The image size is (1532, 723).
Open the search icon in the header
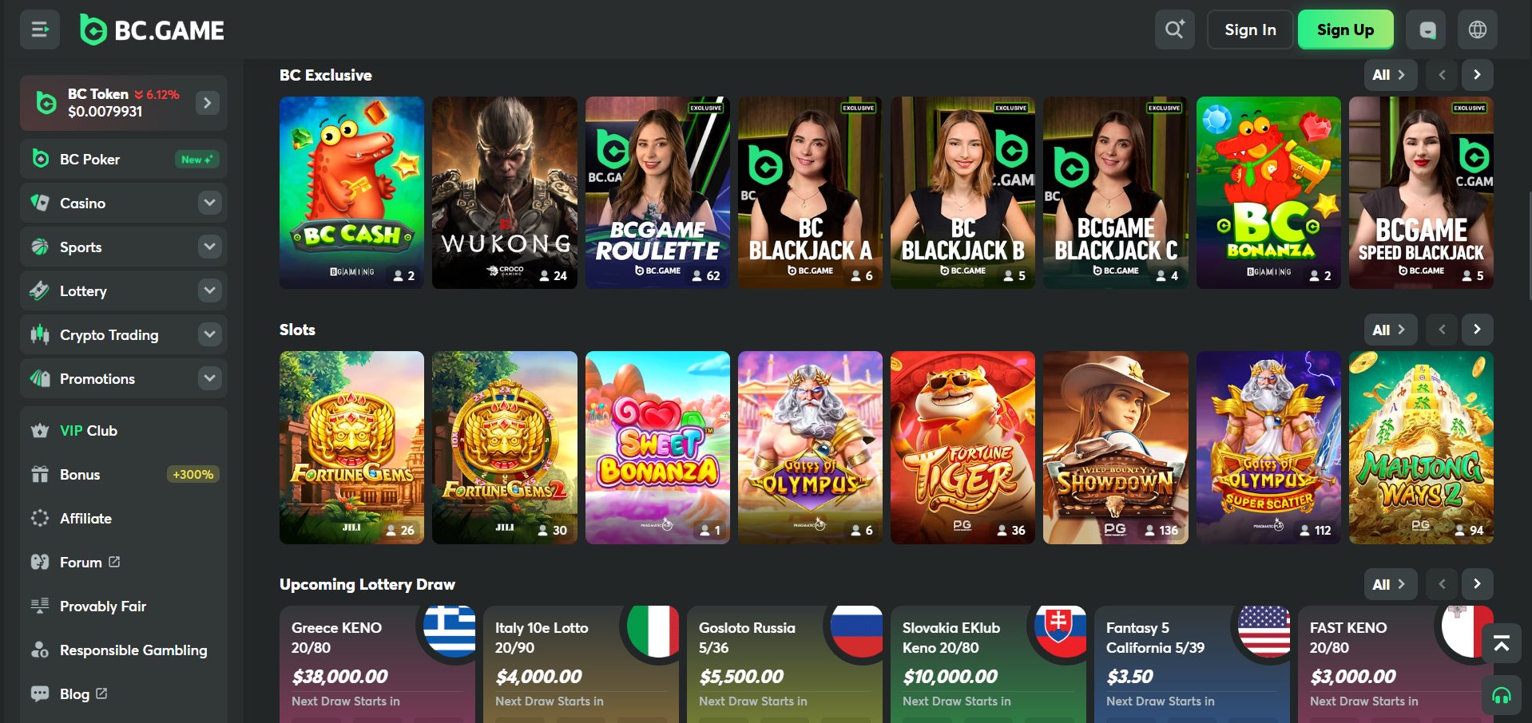click(1174, 30)
